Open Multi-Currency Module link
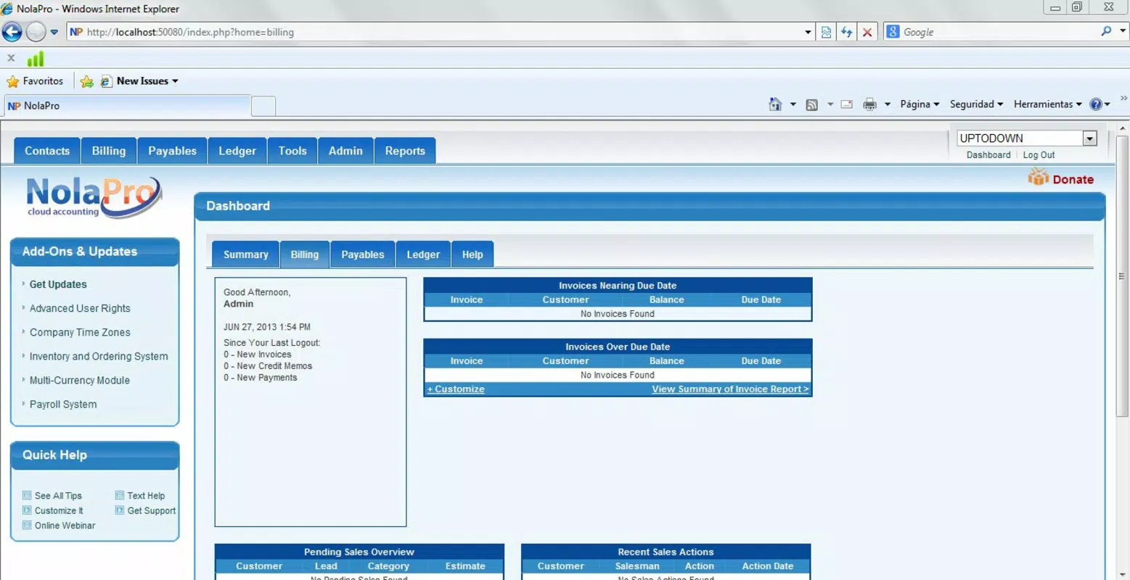Viewport: 1130px width, 580px height. pos(80,380)
